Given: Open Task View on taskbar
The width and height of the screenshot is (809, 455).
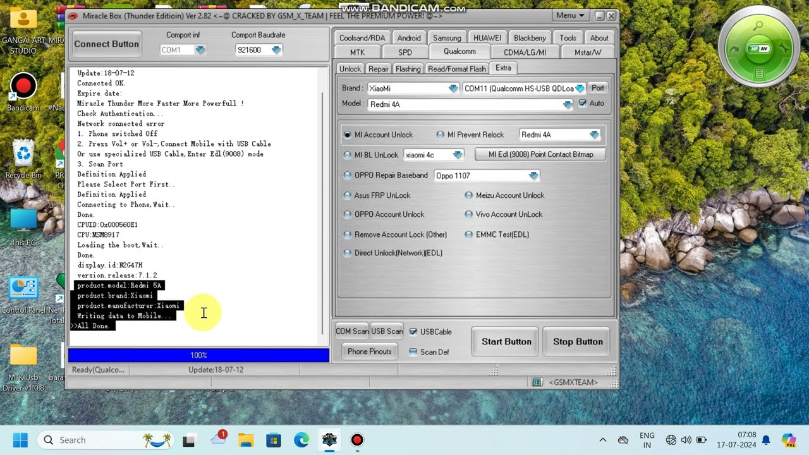Looking at the screenshot, I should click(189, 440).
